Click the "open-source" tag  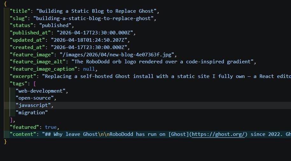click(35, 98)
